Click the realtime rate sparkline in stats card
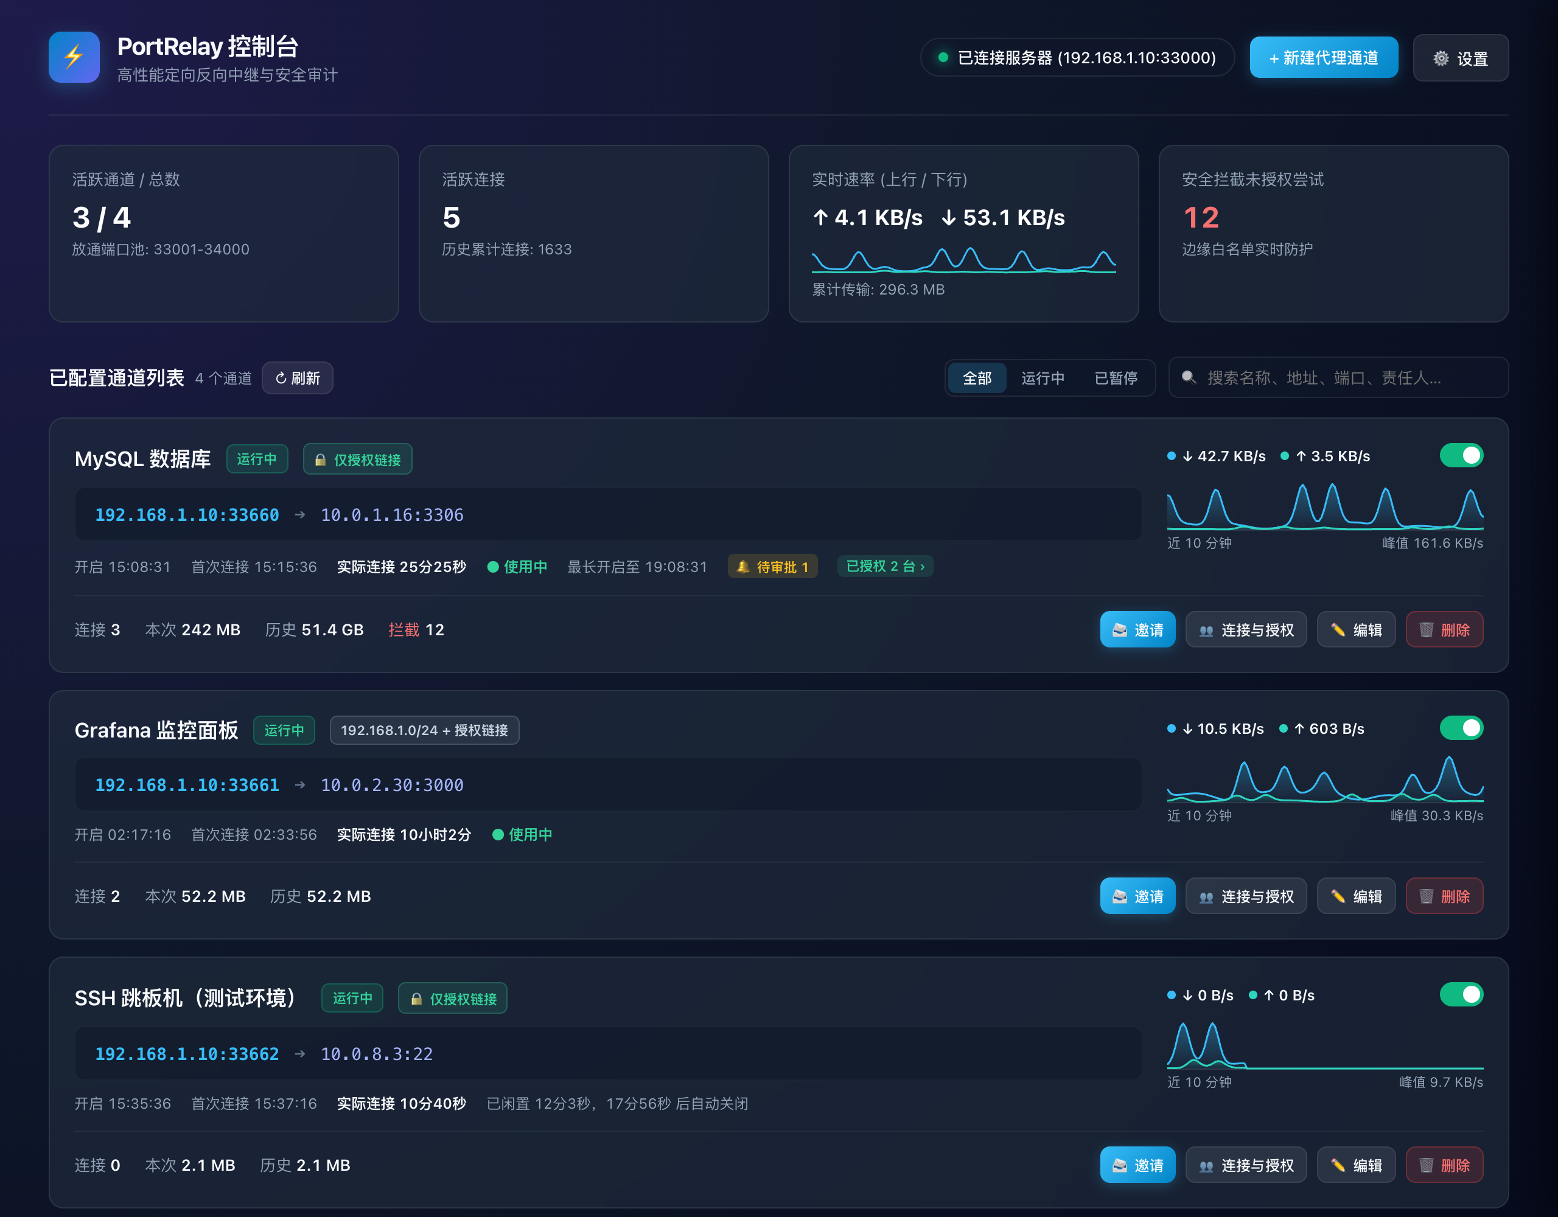 click(x=964, y=260)
